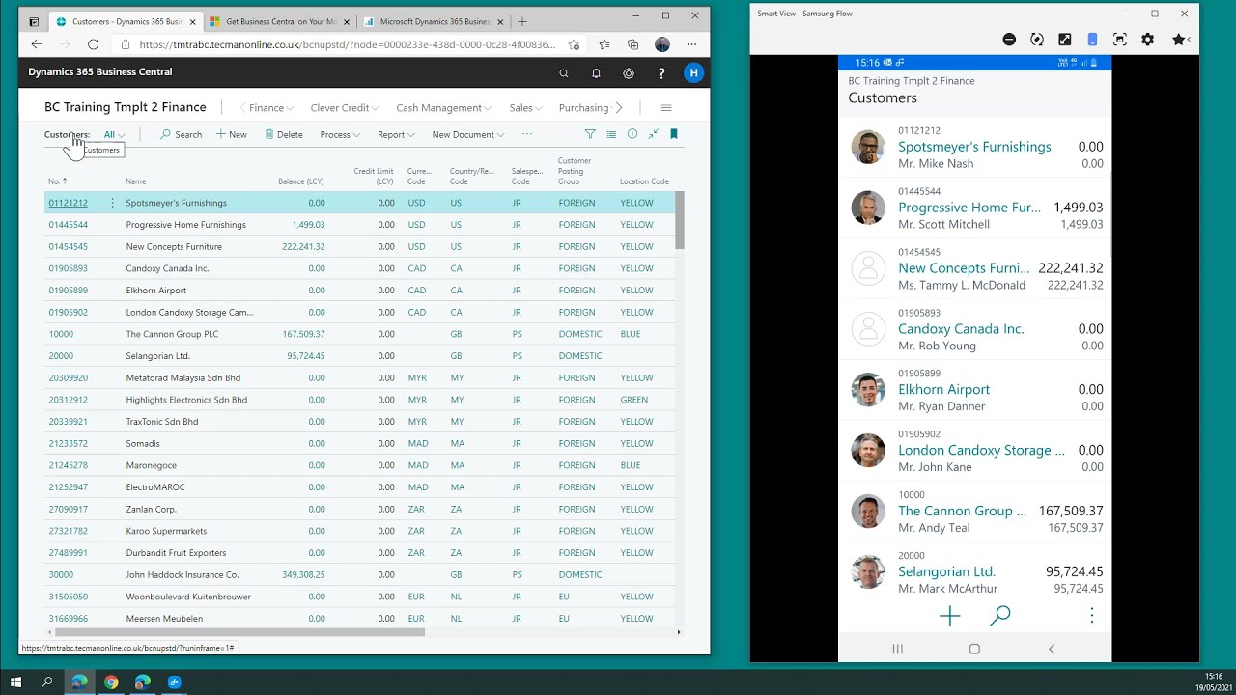This screenshot has width=1236, height=695.
Task: Open balance 222,241.32 for New Concepts Furniture
Action: pyautogui.click(x=303, y=246)
